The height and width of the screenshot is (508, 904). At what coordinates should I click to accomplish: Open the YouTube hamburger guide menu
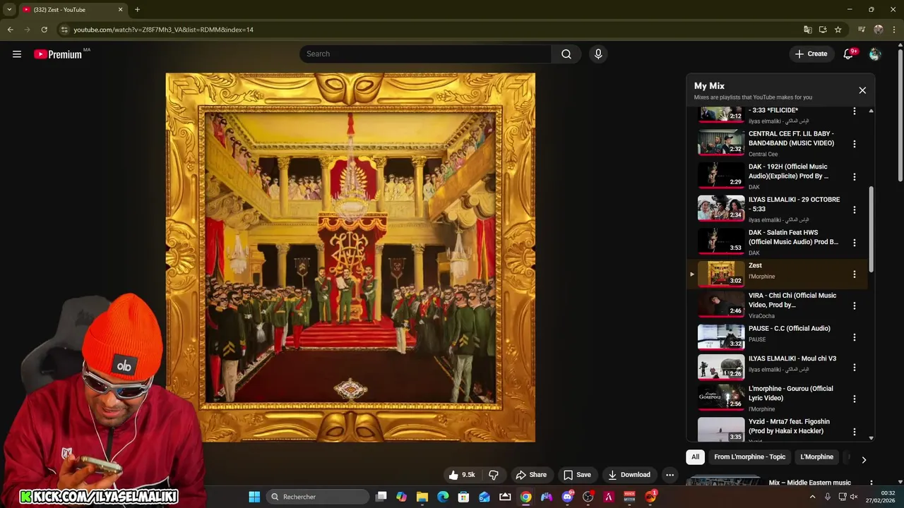pyautogui.click(x=17, y=54)
